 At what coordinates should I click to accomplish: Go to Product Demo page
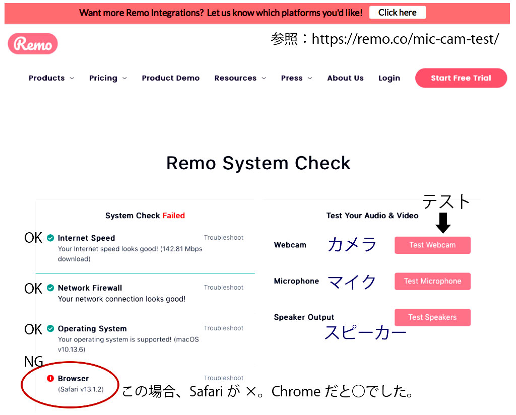171,78
